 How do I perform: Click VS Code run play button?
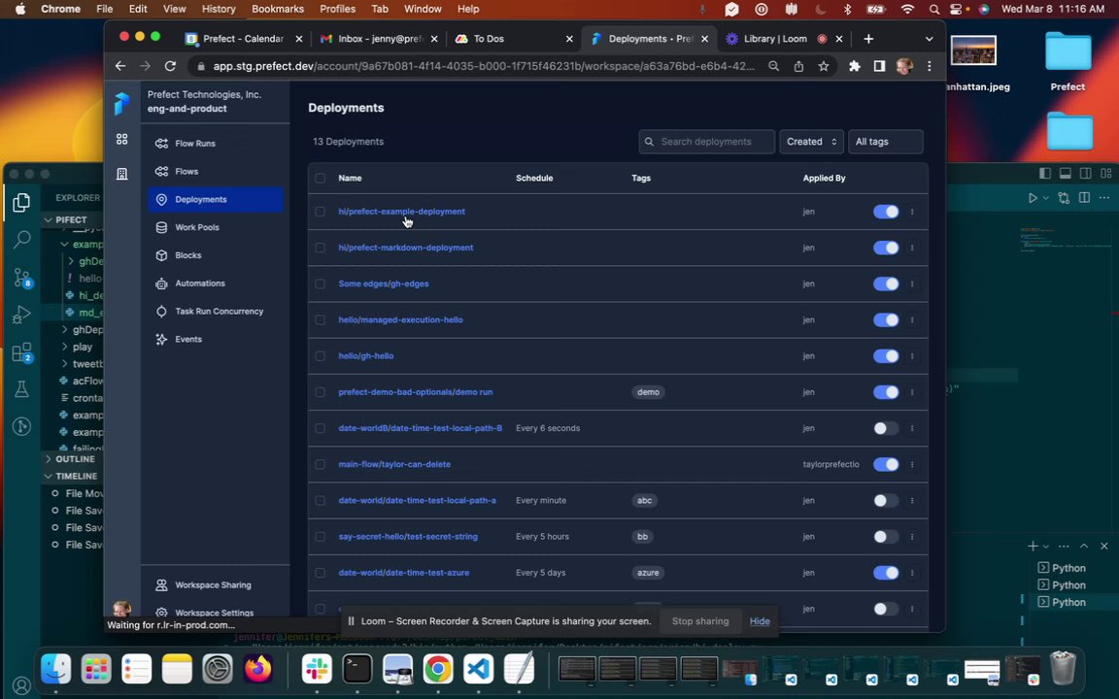1032,198
